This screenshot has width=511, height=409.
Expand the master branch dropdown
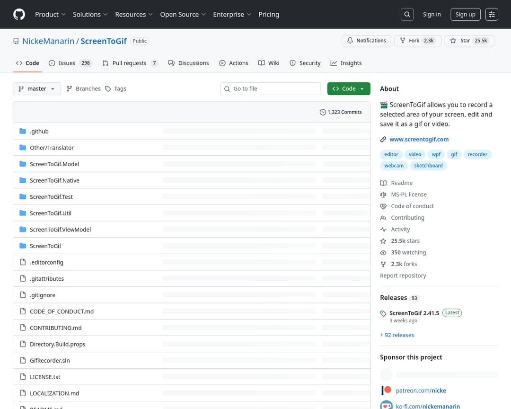pos(37,89)
